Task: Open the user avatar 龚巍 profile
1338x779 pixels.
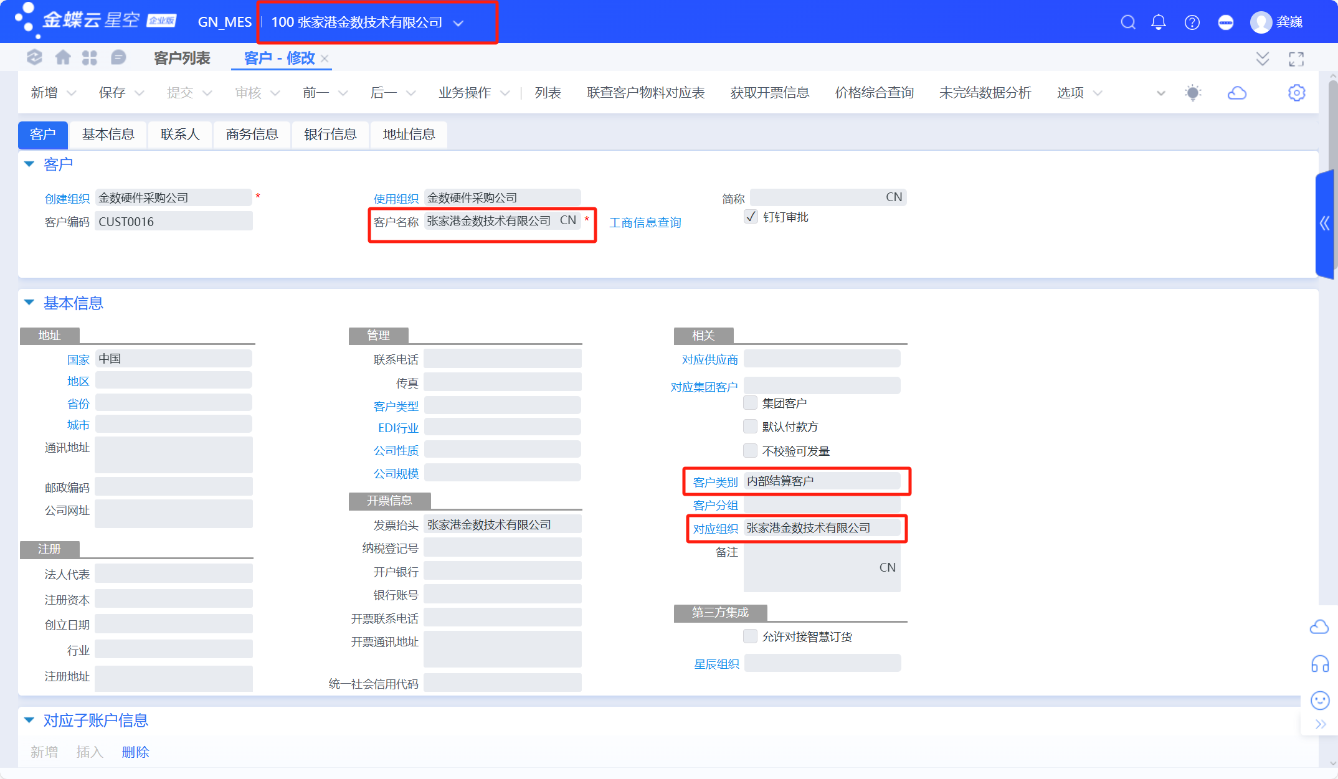Action: click(x=1276, y=22)
